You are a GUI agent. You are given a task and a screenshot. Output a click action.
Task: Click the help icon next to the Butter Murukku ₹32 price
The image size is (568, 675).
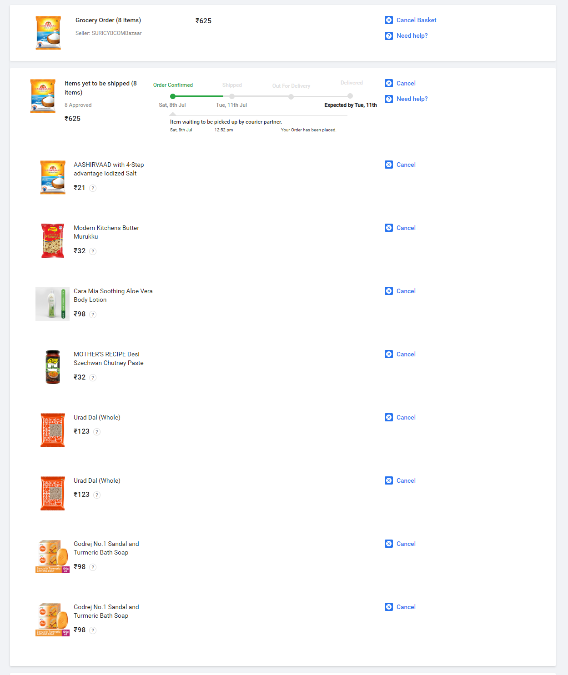click(93, 251)
